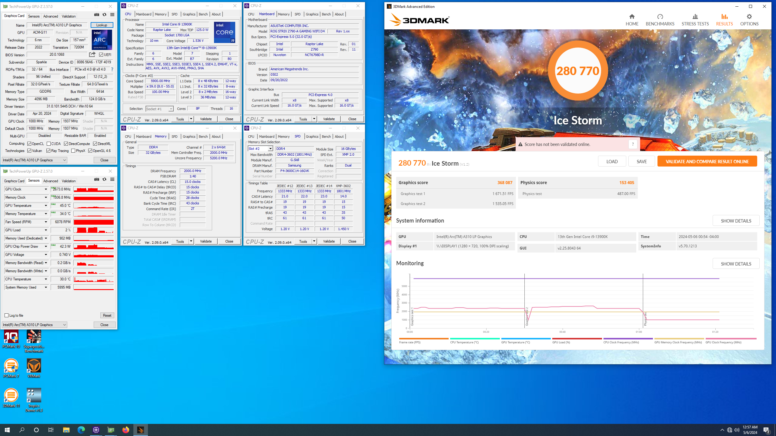Screen dimensions: 776x436
Task: Expand the Memory Clock sensor dropdown
Action: [x=46, y=197]
